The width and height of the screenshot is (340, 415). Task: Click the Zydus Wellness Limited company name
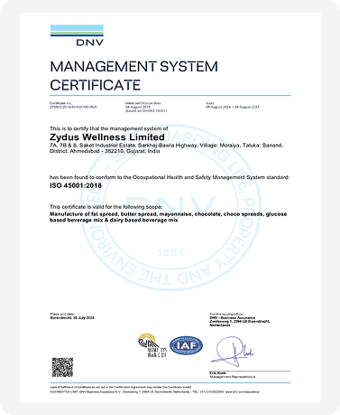107,137
